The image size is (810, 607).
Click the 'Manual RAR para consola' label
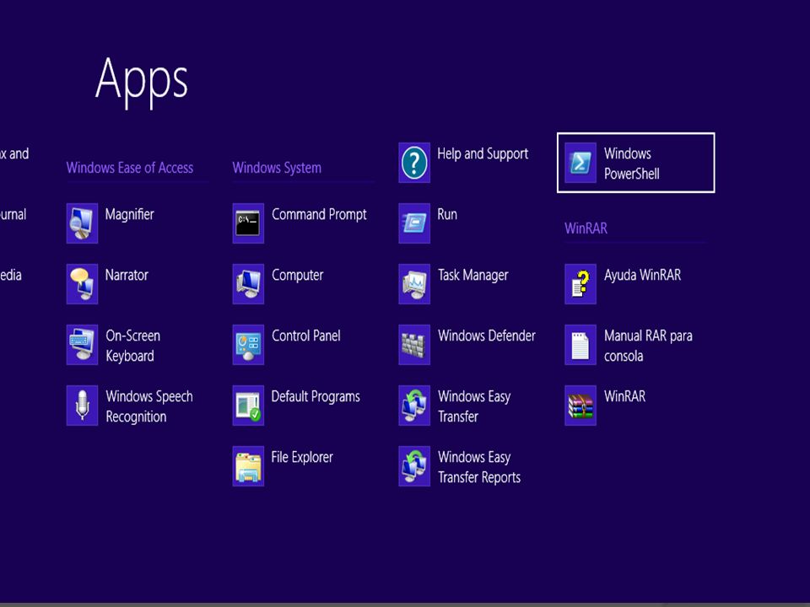(648, 346)
